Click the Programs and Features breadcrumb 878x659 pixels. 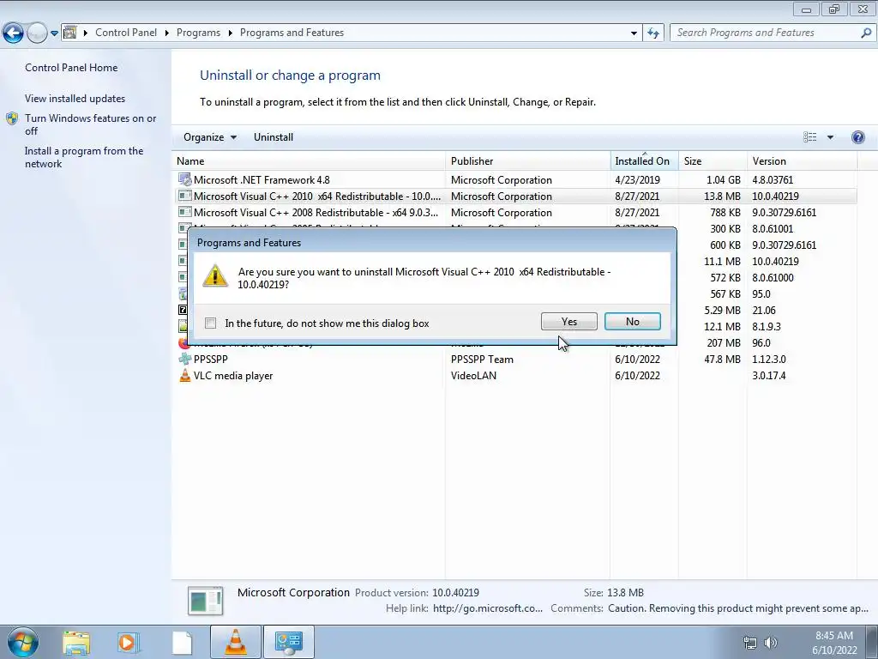292,33
